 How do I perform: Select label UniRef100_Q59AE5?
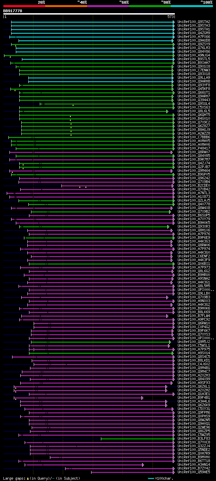click(x=194, y=472)
